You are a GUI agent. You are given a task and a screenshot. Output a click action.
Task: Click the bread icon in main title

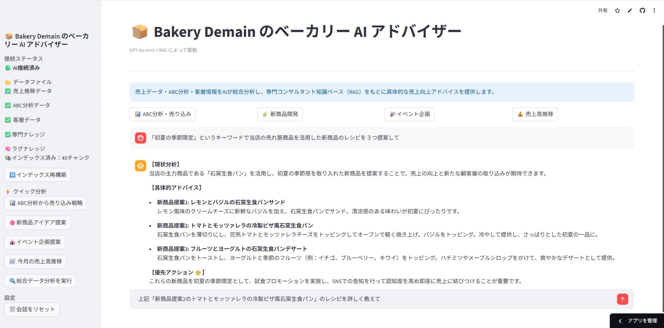[x=140, y=32]
